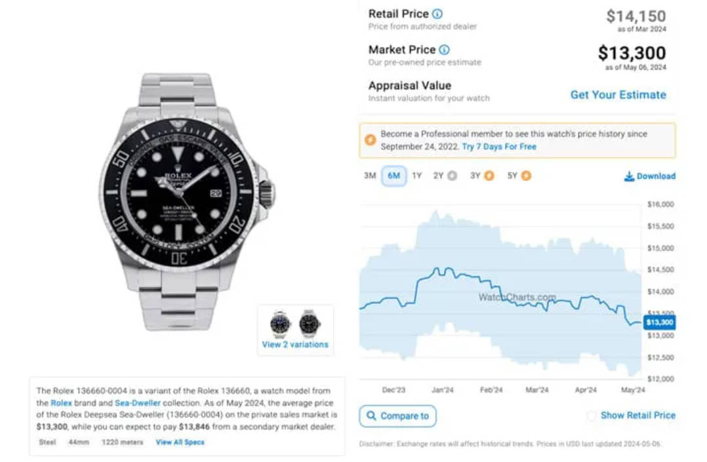The height and width of the screenshot is (462, 707).
Task: Click the Download icon above the chart
Action: click(629, 176)
